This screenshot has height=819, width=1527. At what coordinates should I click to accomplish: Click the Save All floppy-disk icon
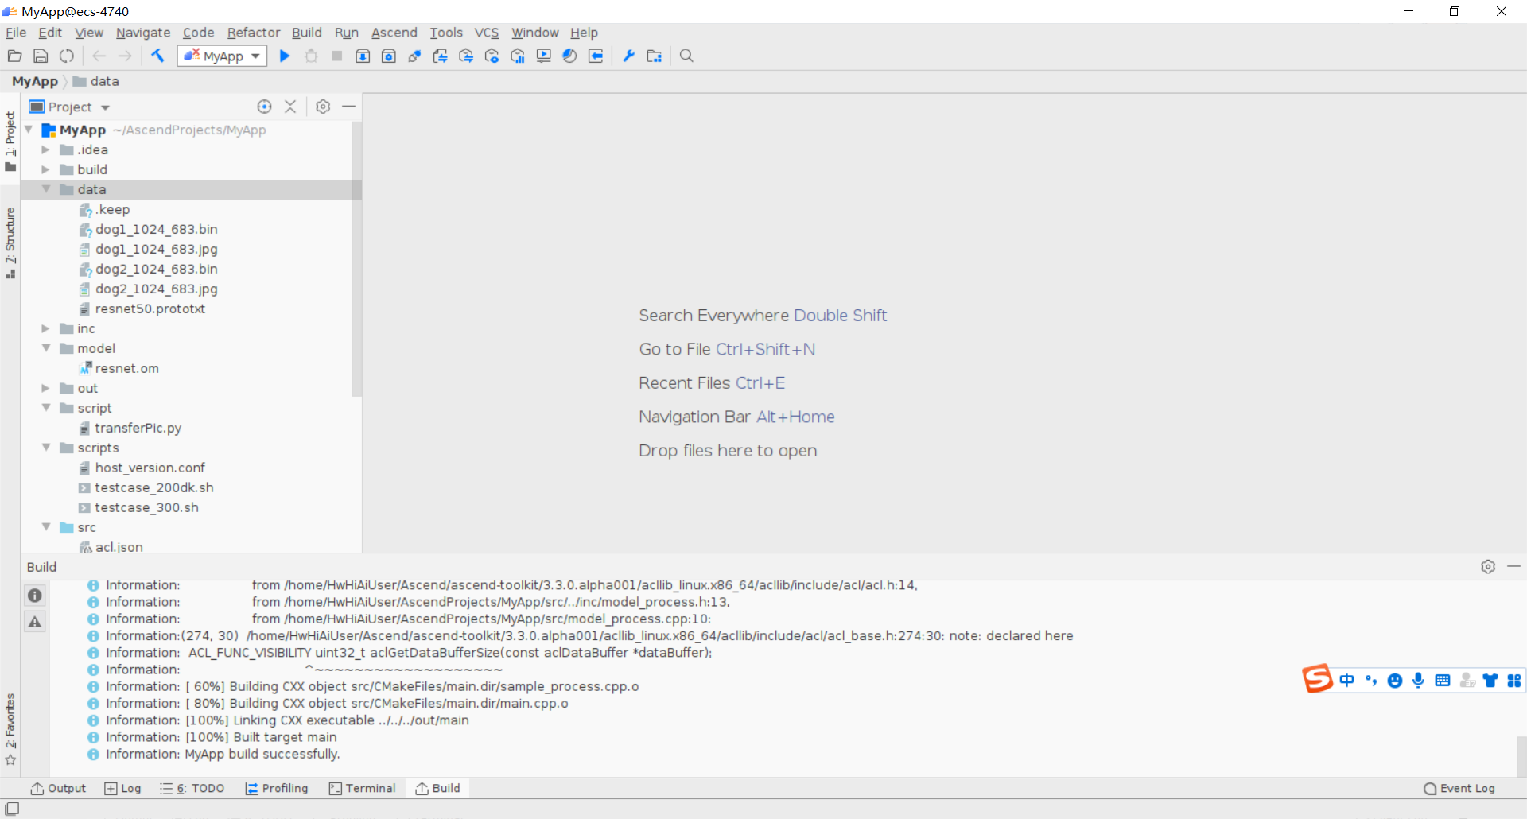(41, 56)
